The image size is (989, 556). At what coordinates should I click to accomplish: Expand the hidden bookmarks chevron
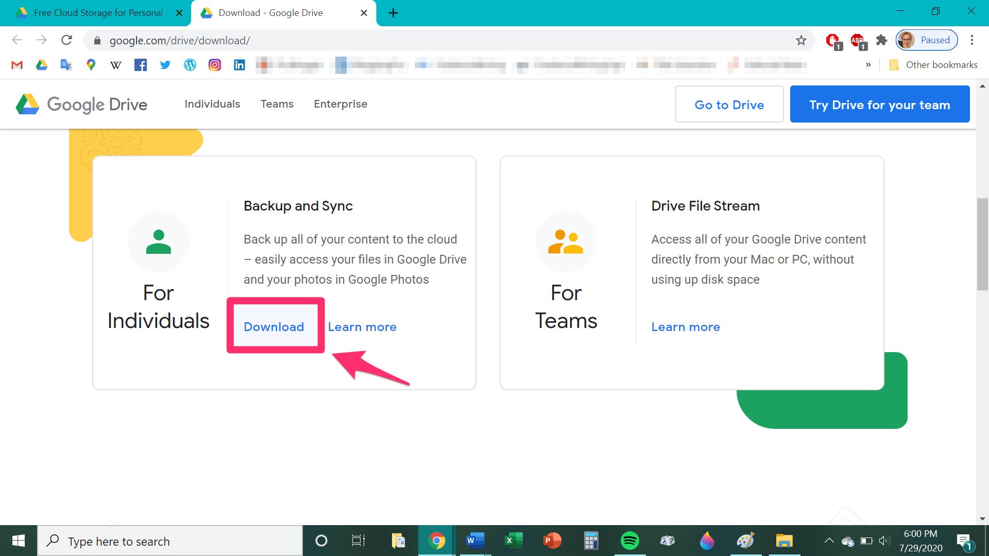[868, 65]
